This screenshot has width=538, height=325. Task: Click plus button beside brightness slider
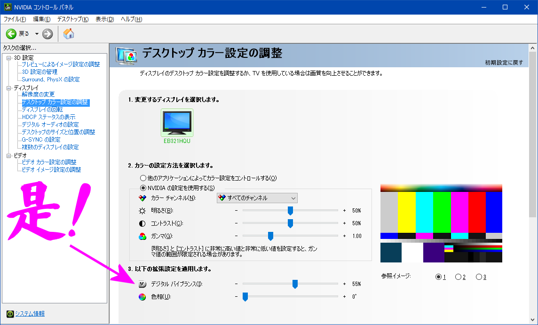point(344,211)
